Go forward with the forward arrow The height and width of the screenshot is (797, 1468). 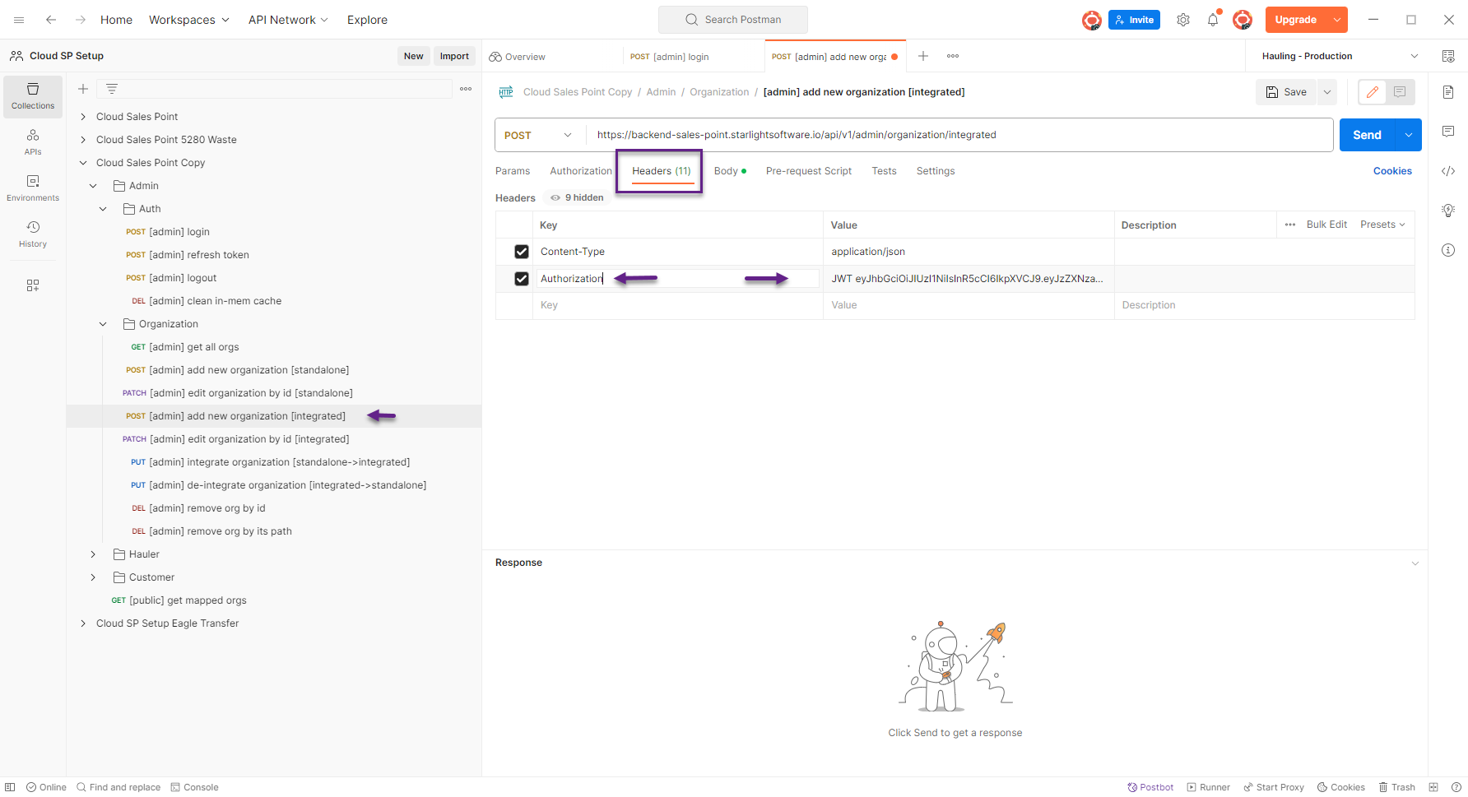80,20
